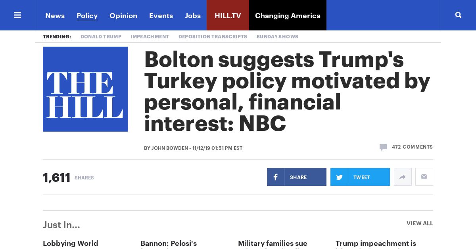Click the Donald Trump trending link

coord(101,36)
